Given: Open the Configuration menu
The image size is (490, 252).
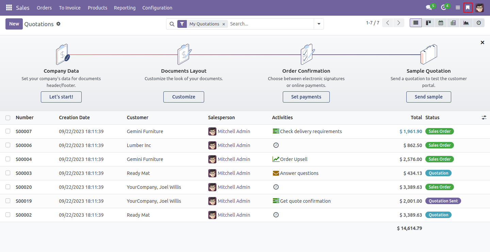Looking at the screenshot, I should 157,7.
